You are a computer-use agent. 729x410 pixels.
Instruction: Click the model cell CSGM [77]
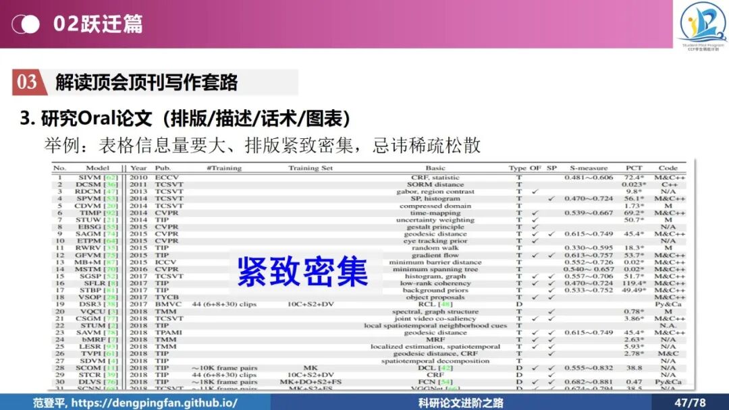coord(97,318)
